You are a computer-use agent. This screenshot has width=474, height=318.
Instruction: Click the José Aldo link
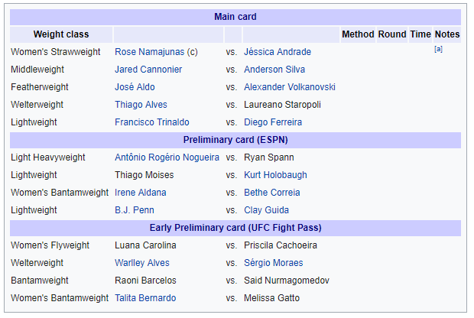pyautogui.click(x=135, y=87)
